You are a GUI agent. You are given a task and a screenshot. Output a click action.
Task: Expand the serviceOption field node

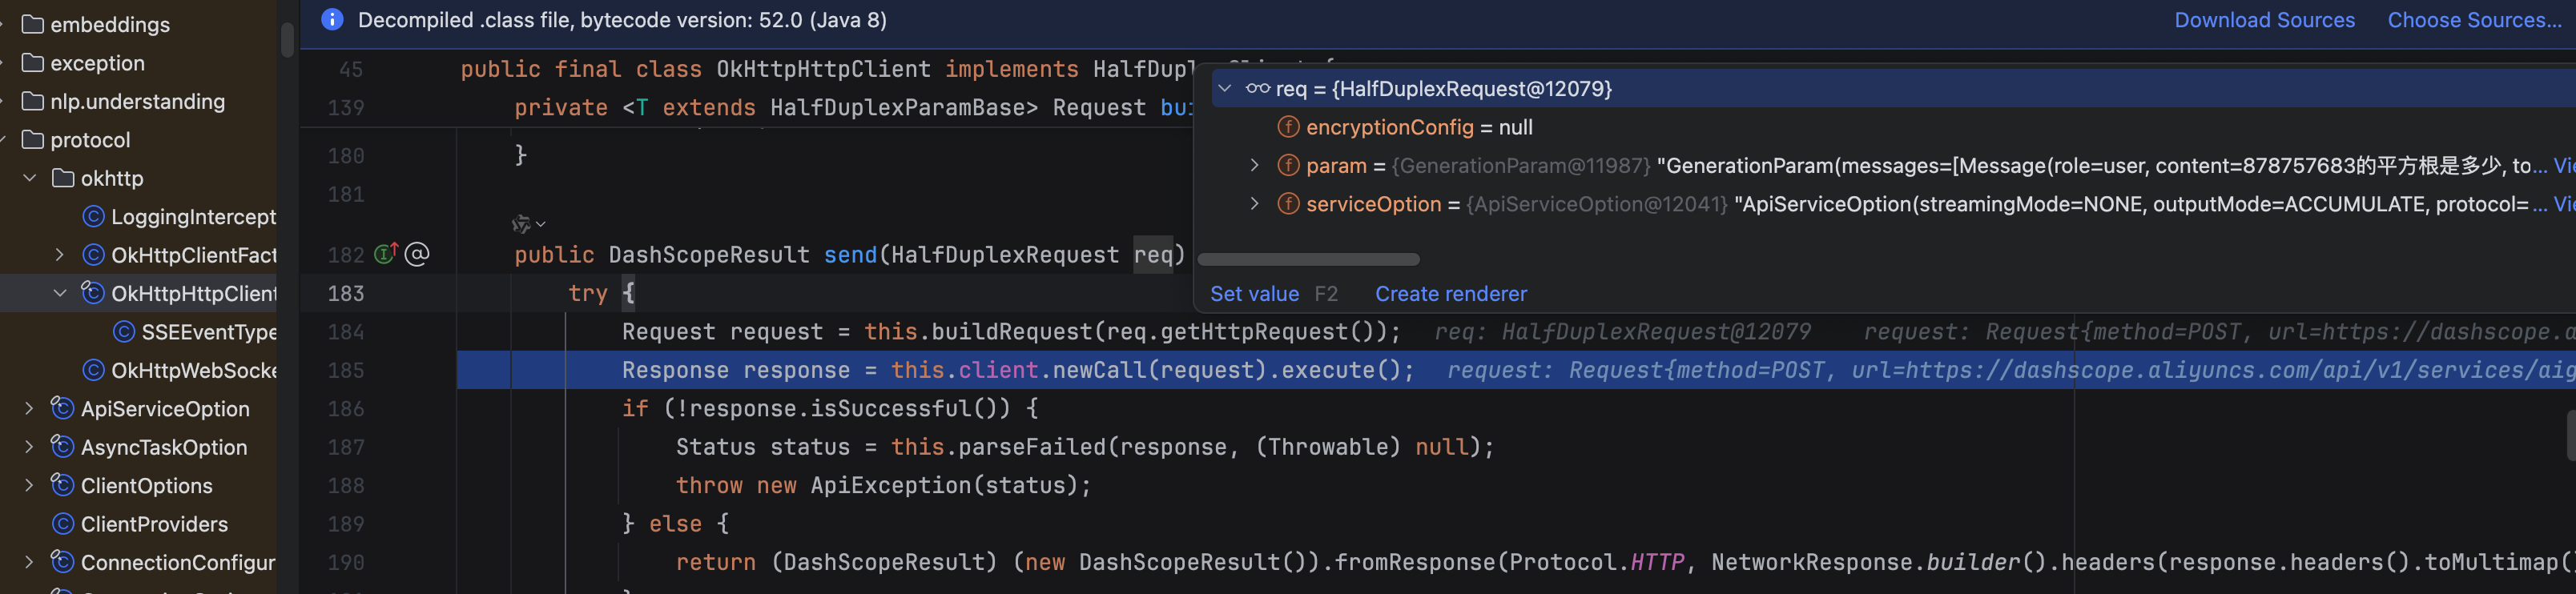pyautogui.click(x=1254, y=204)
